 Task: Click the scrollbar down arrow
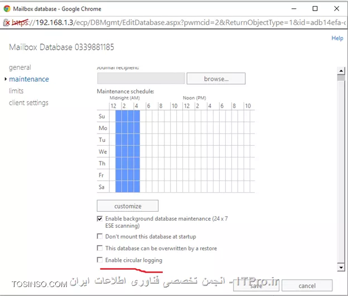(x=341, y=268)
